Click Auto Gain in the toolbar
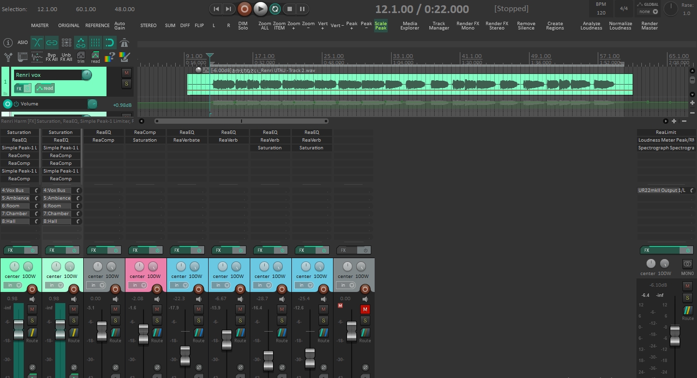The image size is (697, 378). click(120, 26)
